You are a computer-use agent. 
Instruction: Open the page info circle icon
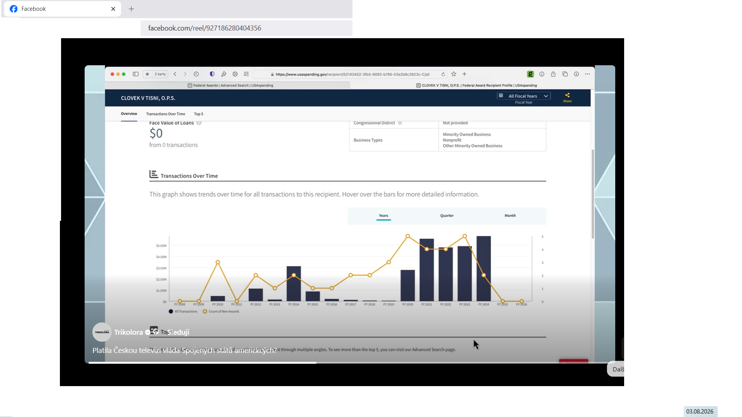(542, 74)
